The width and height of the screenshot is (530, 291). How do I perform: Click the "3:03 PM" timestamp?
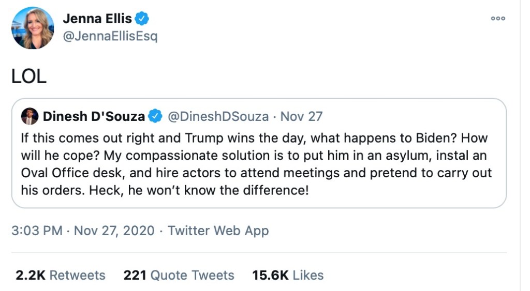tap(37, 231)
